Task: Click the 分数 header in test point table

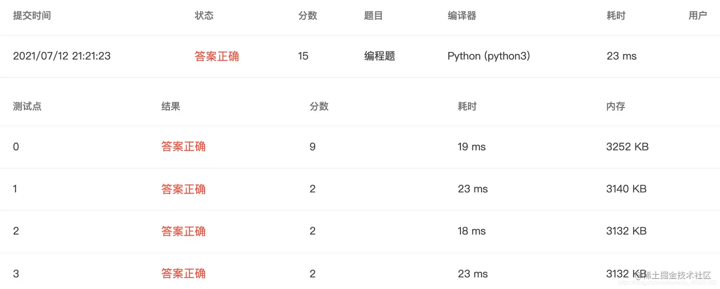Action: click(x=319, y=106)
